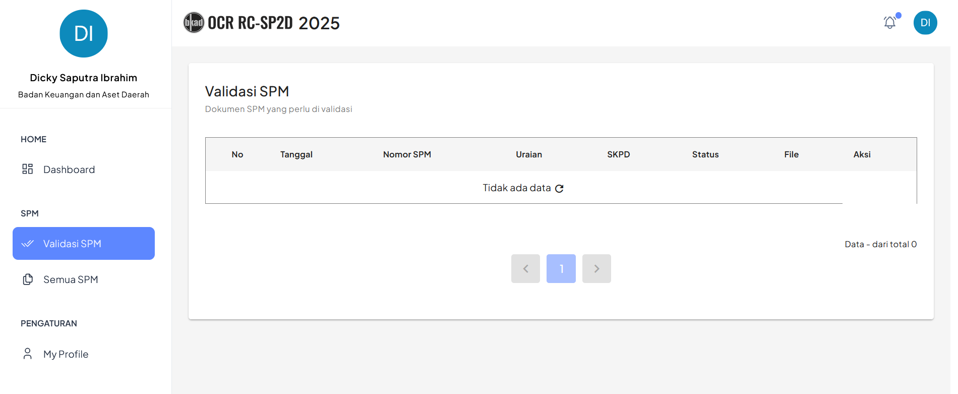Open the Semua SPM menu item
Viewport: 958px width, 394px height.
84,279
